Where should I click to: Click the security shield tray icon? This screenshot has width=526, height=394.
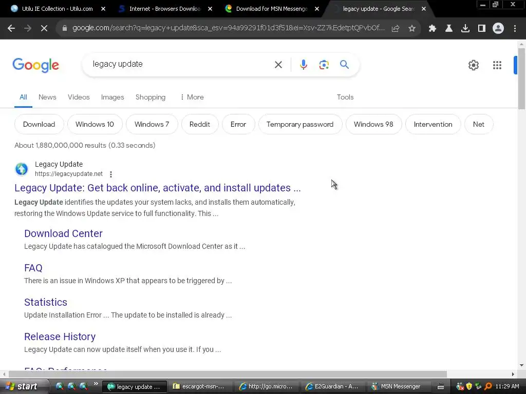pyautogui.click(x=469, y=386)
